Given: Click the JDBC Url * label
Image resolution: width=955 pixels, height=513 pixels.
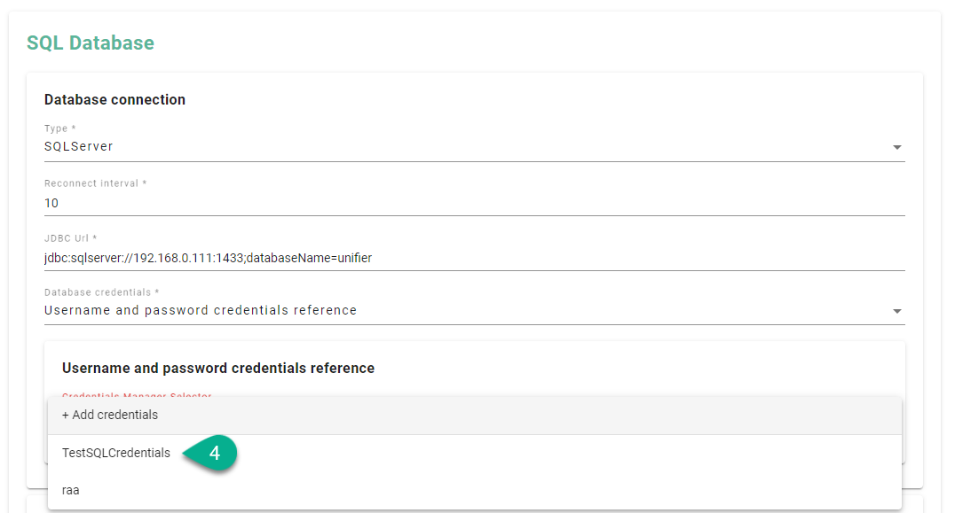Looking at the screenshot, I should (70, 238).
